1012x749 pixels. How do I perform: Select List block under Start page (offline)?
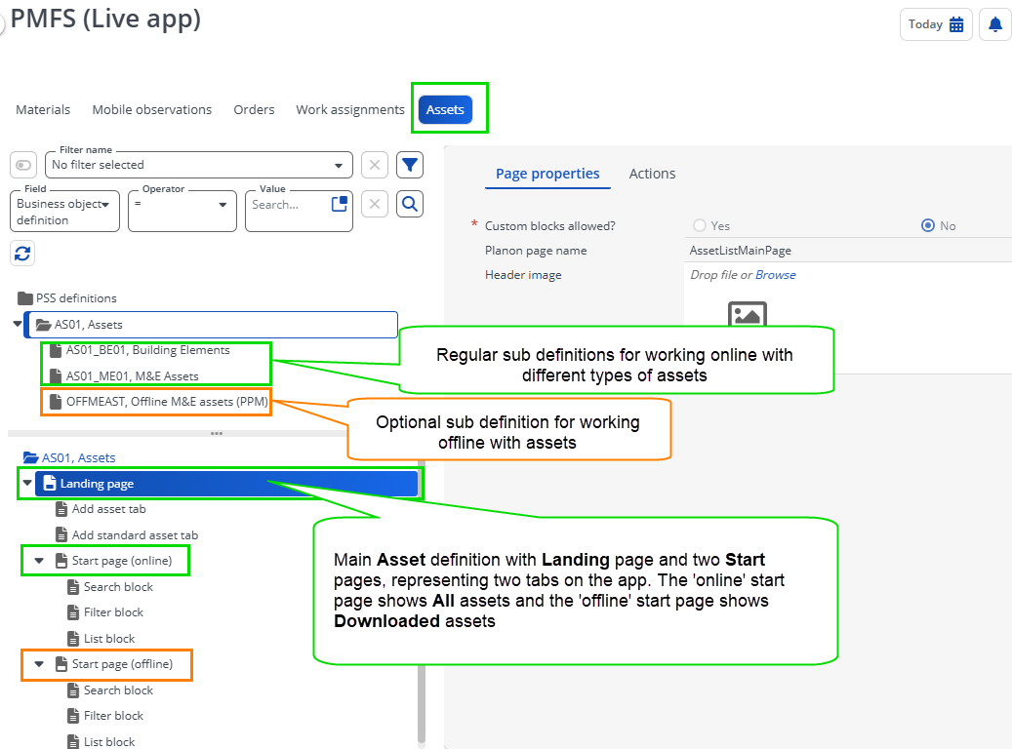(x=109, y=742)
